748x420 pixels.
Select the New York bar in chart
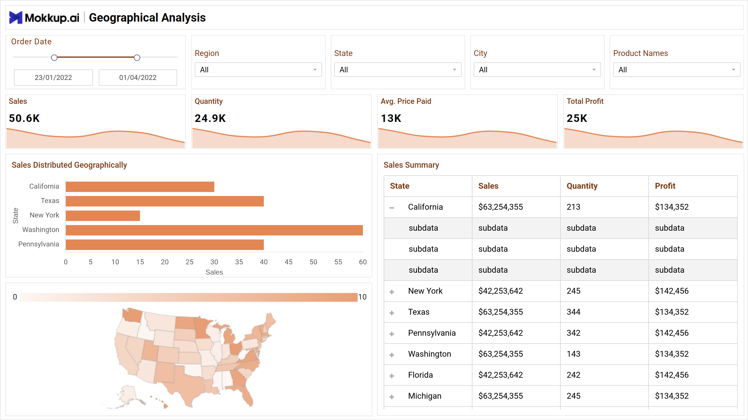pyautogui.click(x=103, y=216)
